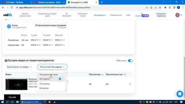
Task: Open Task View on taskbar
Action: click(x=12, y=102)
